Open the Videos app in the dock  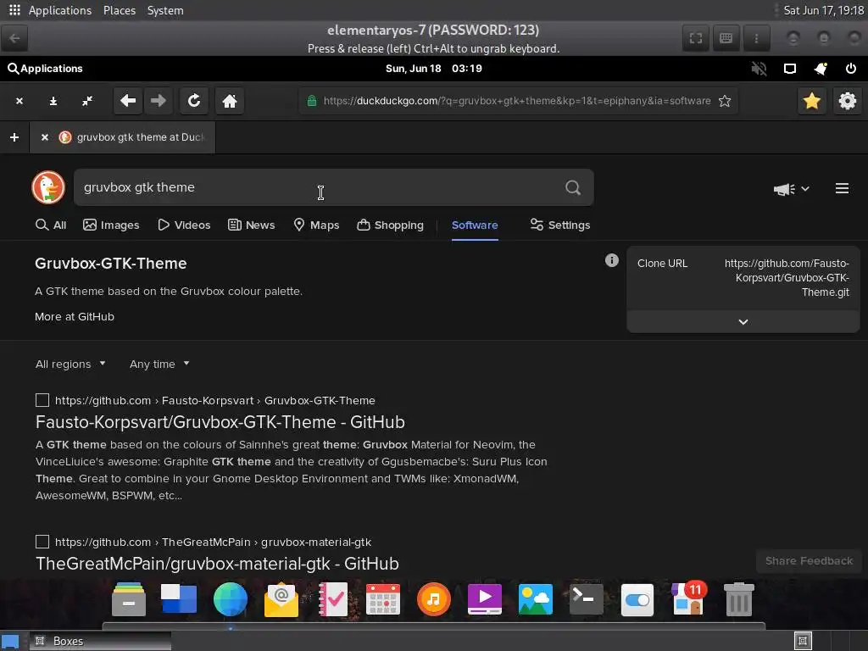click(x=485, y=599)
